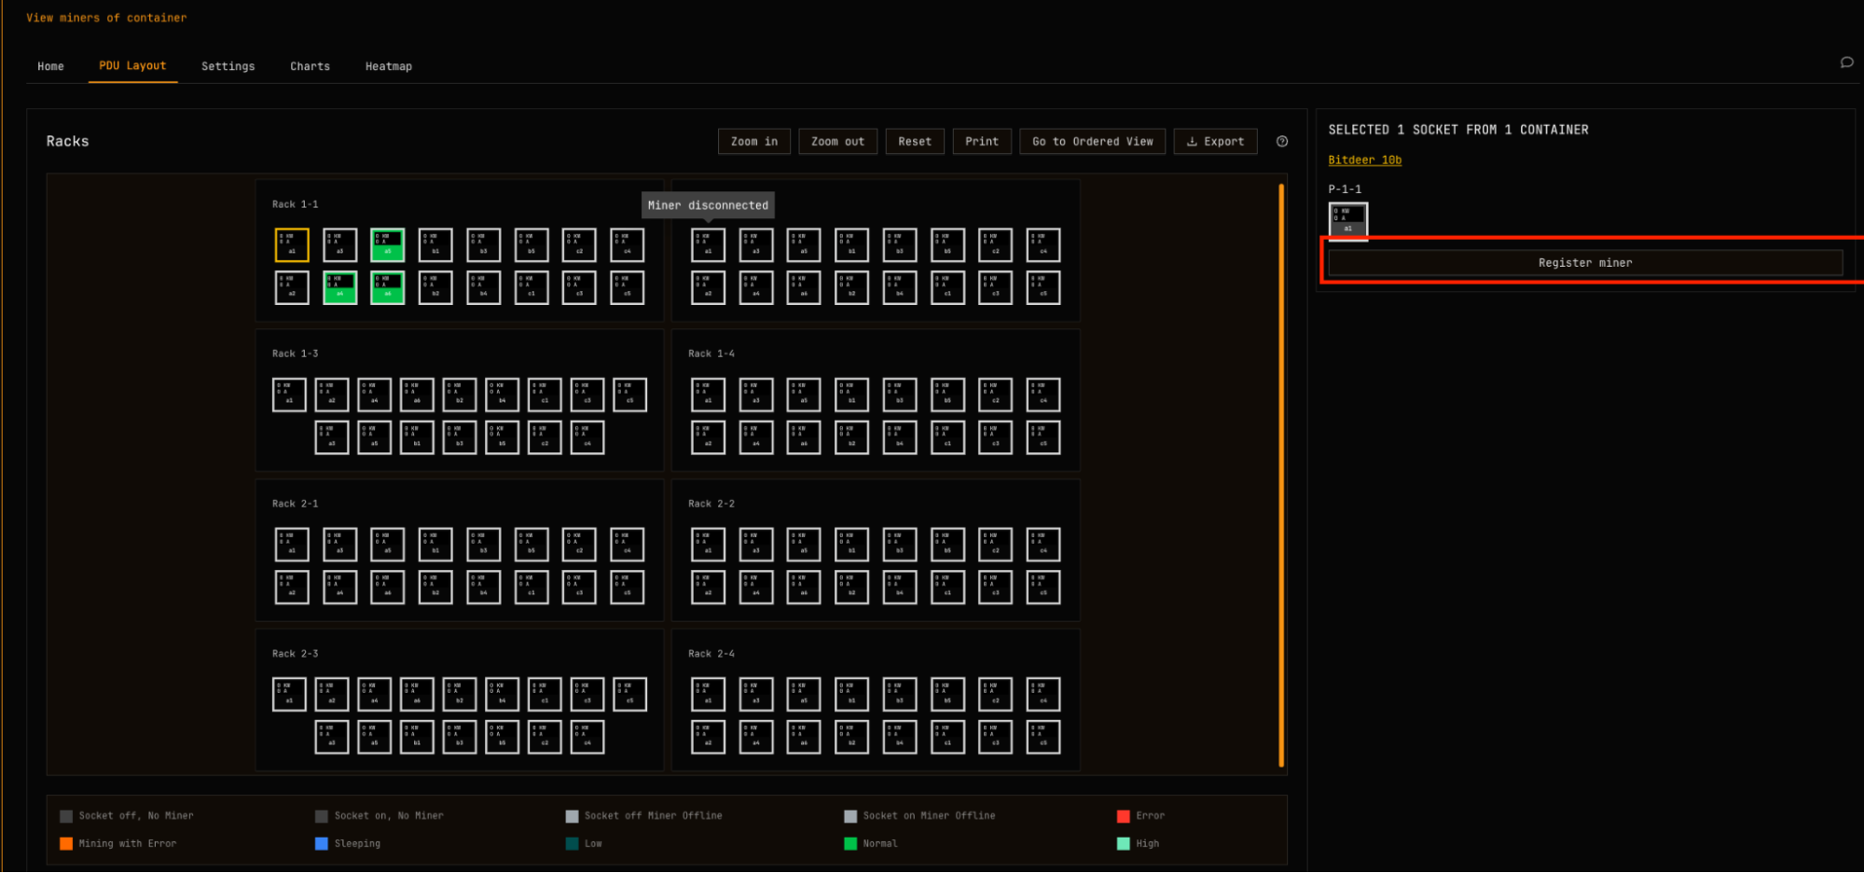This screenshot has height=873, width=1864.
Task: Click the green Normal legend swatch
Action: (849, 843)
